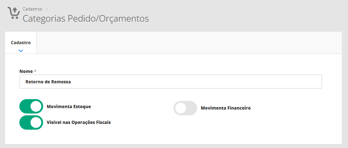348x148 pixels.
Task: Switch to the Cadastro tab
Action: pos(21,42)
